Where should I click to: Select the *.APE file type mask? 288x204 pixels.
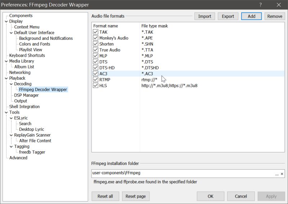147,38
